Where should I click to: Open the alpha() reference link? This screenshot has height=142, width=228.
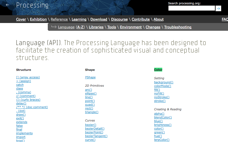[x=159, y=114]
